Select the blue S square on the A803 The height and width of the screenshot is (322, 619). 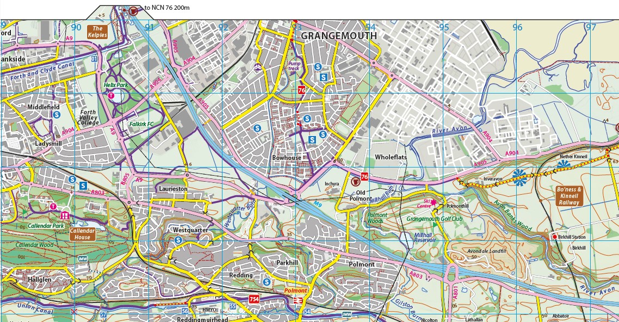(x=83, y=185)
